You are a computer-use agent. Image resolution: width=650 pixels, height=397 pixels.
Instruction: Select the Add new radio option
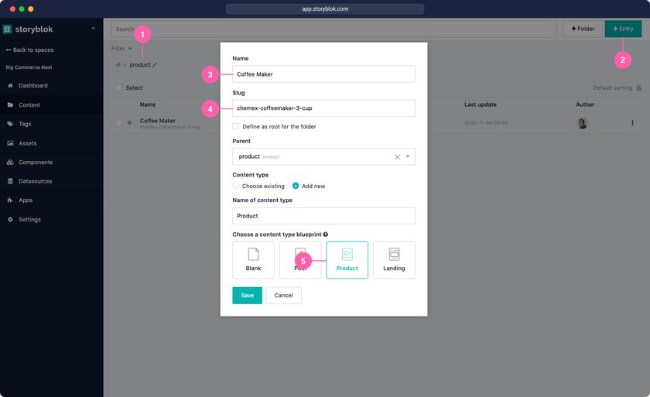click(x=296, y=186)
